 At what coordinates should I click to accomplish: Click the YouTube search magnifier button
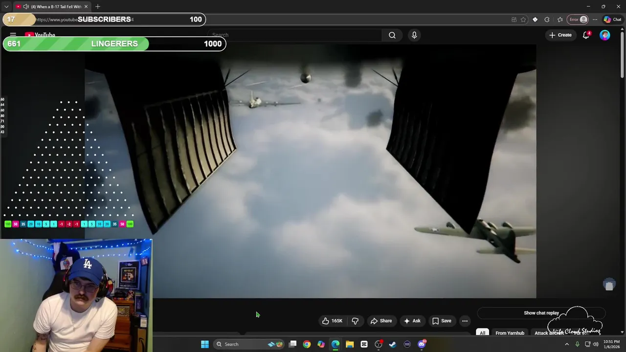tap(392, 35)
